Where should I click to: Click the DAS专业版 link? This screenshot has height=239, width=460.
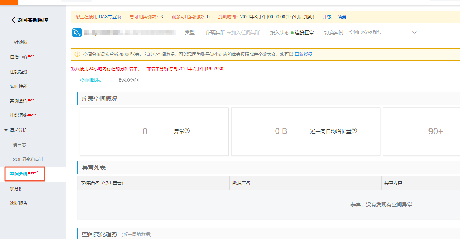tap(110, 17)
